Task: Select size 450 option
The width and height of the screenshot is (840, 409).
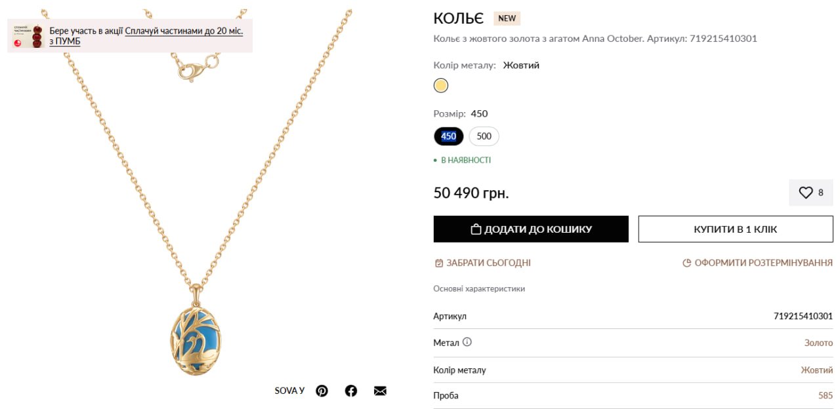Action: click(x=449, y=136)
